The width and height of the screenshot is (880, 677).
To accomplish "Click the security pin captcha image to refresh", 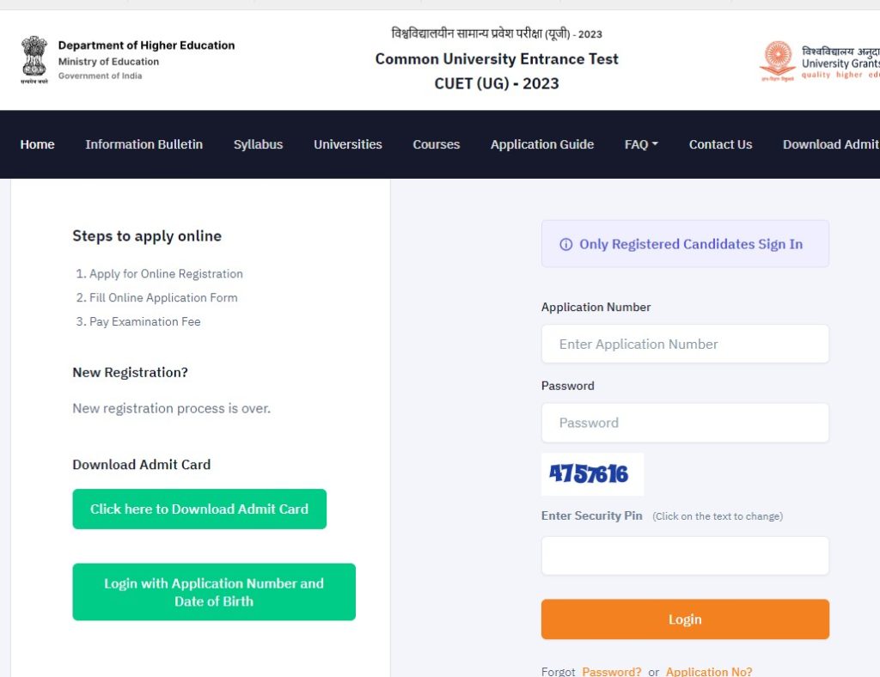I will click(x=592, y=473).
